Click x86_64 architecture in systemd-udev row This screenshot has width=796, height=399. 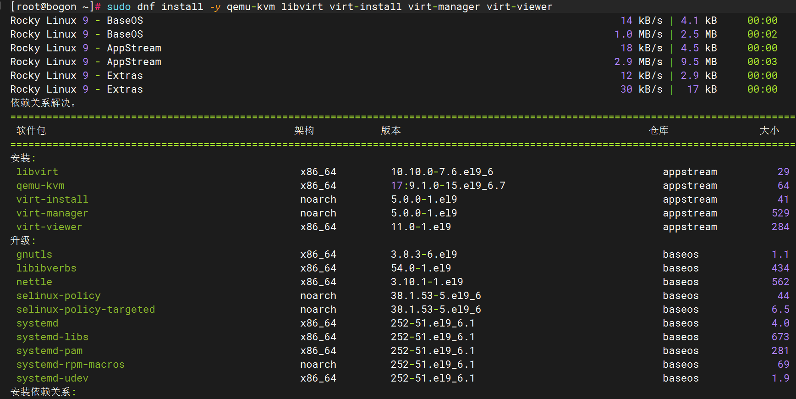tap(318, 378)
